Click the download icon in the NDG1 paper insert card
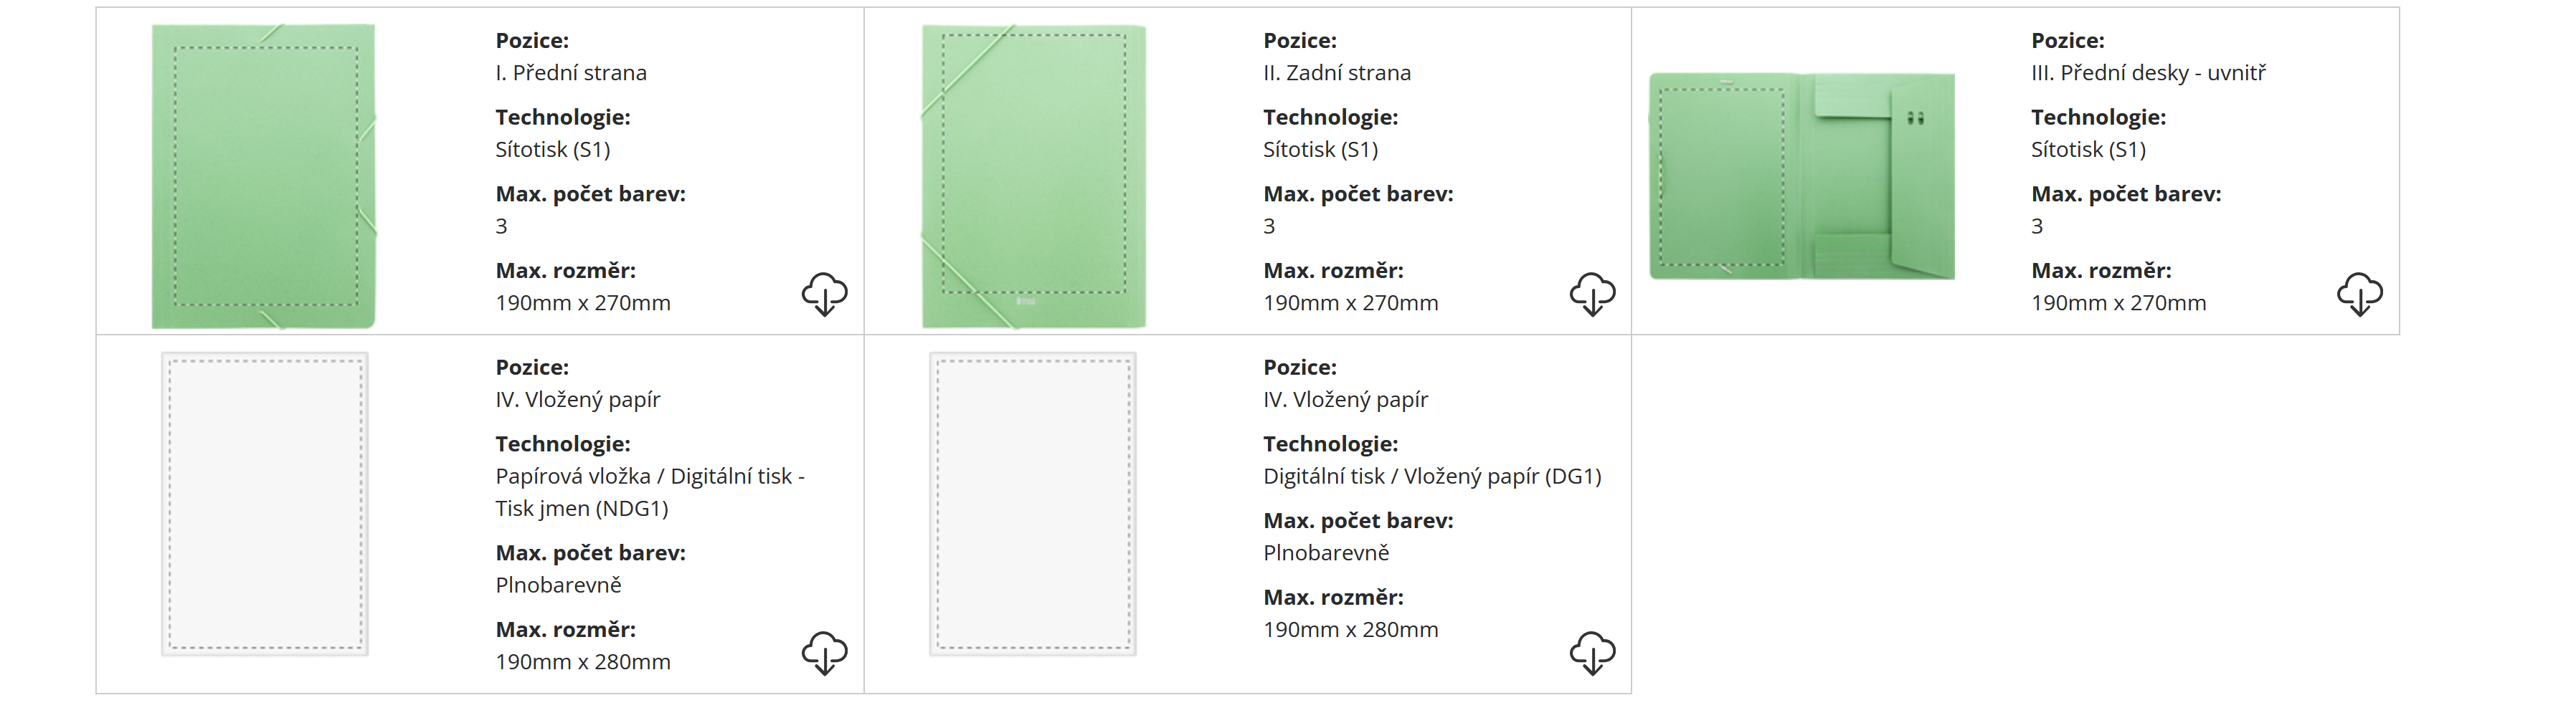This screenshot has height=723, width=2576. (824, 652)
